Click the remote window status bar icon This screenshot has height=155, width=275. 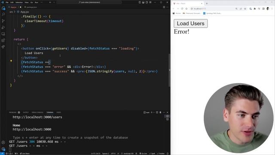[2, 154]
